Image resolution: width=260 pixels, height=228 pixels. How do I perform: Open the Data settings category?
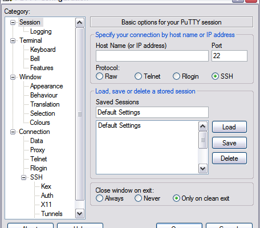tap(36, 141)
